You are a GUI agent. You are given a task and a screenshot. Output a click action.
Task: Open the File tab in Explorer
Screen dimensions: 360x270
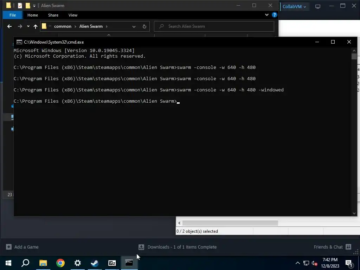click(13, 15)
